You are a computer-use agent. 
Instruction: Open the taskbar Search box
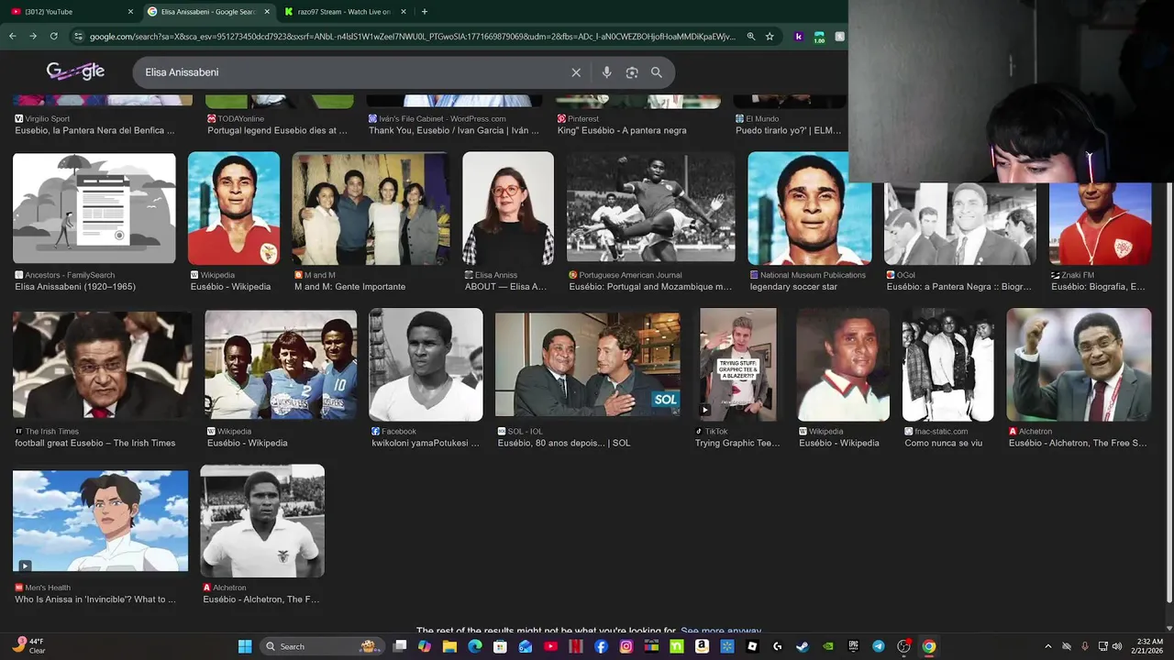pos(322,646)
